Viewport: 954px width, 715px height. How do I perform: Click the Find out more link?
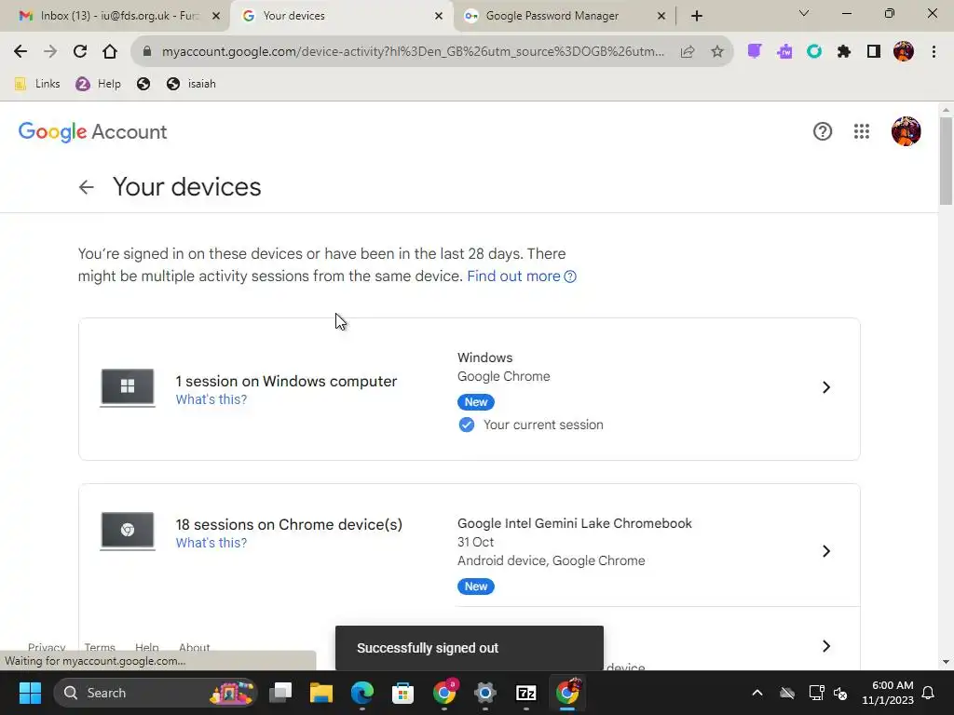(522, 276)
